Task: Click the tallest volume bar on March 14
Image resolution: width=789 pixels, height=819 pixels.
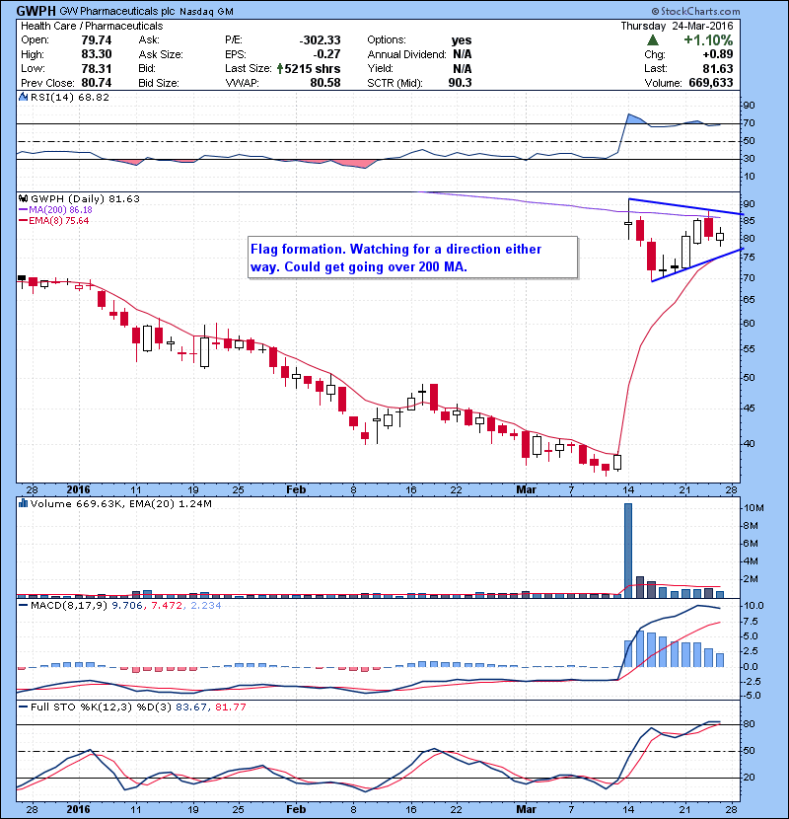Action: point(628,551)
